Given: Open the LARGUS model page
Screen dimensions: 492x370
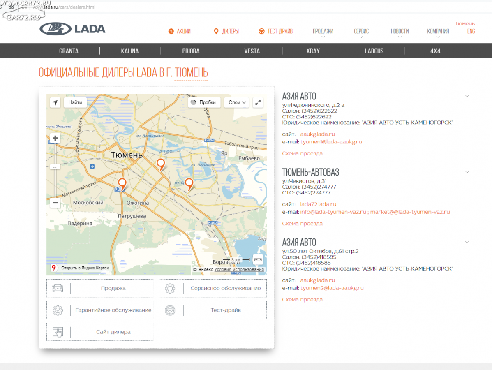Looking at the screenshot, I should pos(374,51).
